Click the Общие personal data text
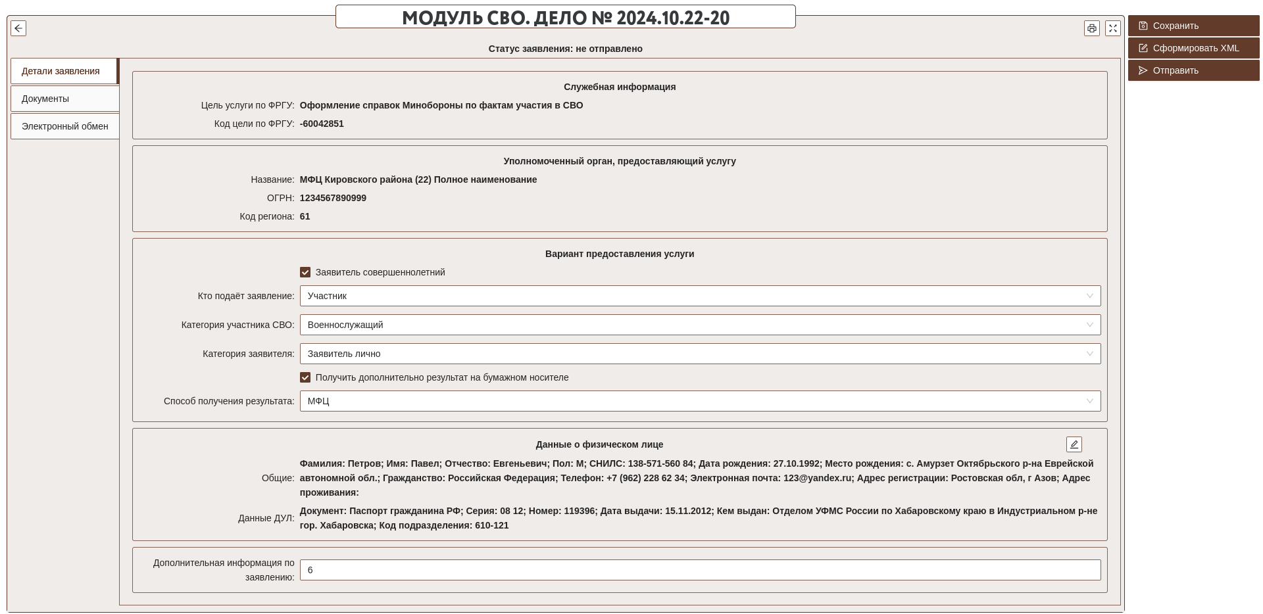 pyautogui.click(x=696, y=478)
